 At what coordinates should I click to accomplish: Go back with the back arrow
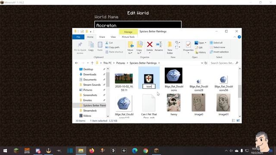click(x=76, y=63)
